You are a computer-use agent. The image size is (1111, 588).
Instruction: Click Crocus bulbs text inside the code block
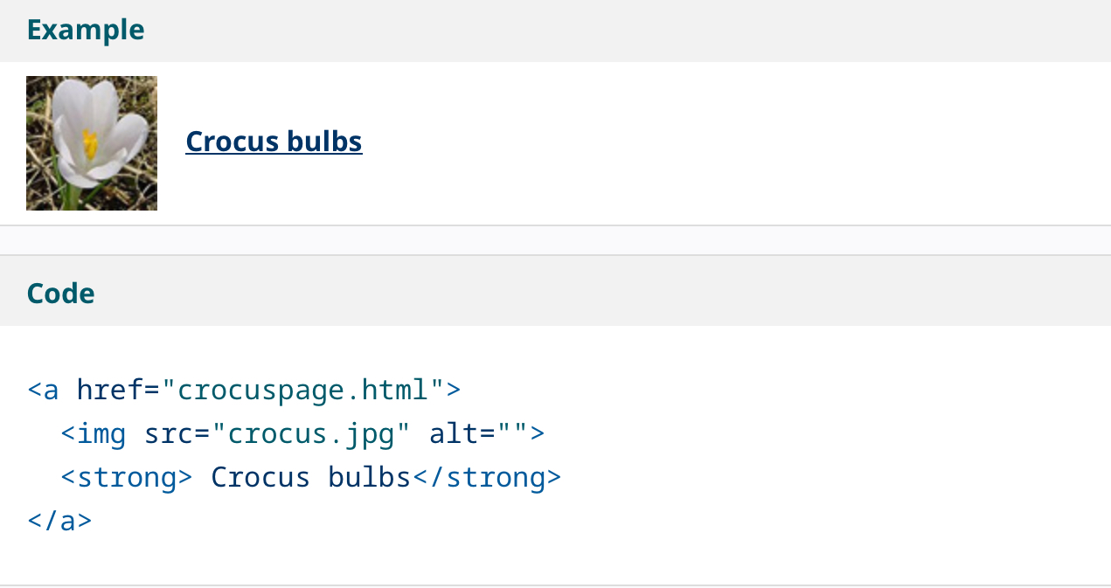[311, 477]
